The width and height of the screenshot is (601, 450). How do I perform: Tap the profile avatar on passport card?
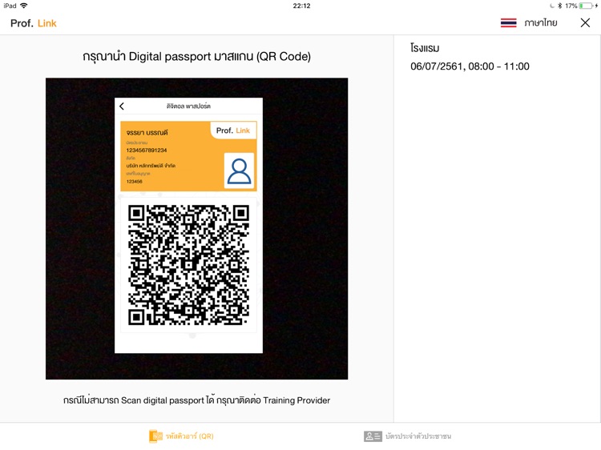pyautogui.click(x=239, y=171)
